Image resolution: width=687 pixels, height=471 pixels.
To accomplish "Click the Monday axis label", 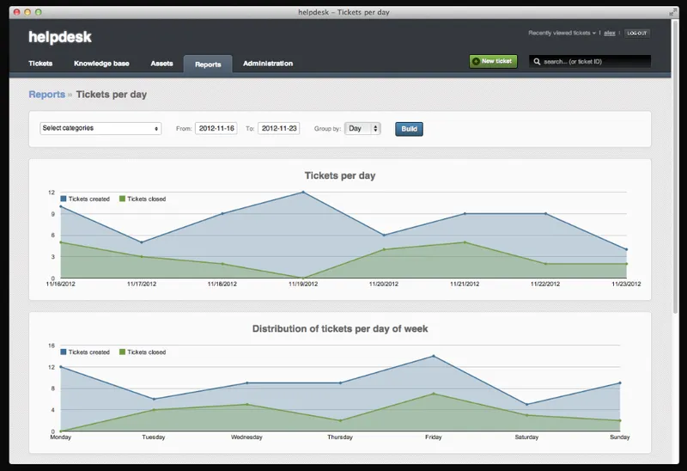I will (60, 437).
